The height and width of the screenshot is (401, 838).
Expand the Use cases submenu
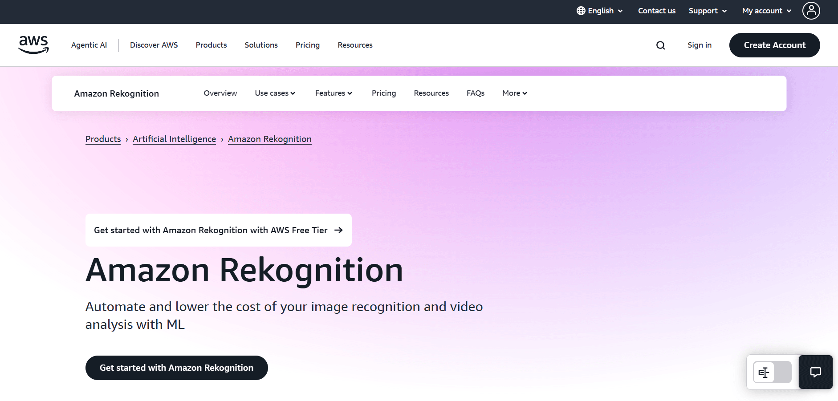(x=275, y=93)
